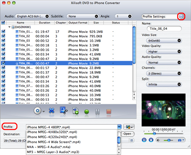191x155 pixels.
Task: Start conversion with the green button
Action: pyautogui.click(x=87, y=111)
